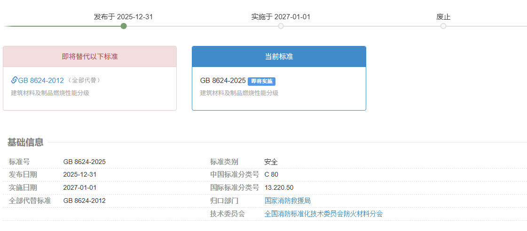Click the 发布于 2025-12-31 timeline label
527x231 pixels.
pos(123,17)
